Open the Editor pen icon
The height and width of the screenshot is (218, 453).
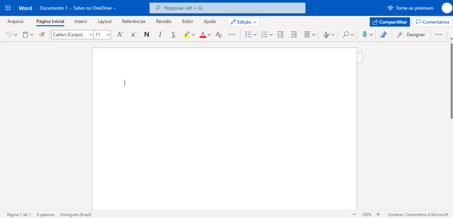click(x=383, y=34)
